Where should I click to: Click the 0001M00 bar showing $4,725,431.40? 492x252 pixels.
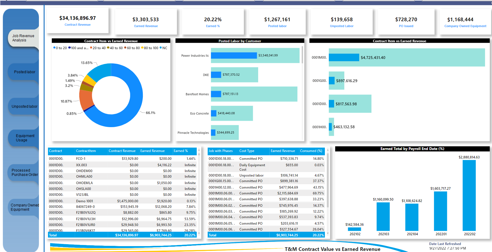(344, 58)
